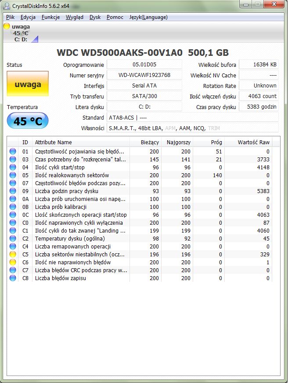Click the Wartość Raw column header

[248, 142]
